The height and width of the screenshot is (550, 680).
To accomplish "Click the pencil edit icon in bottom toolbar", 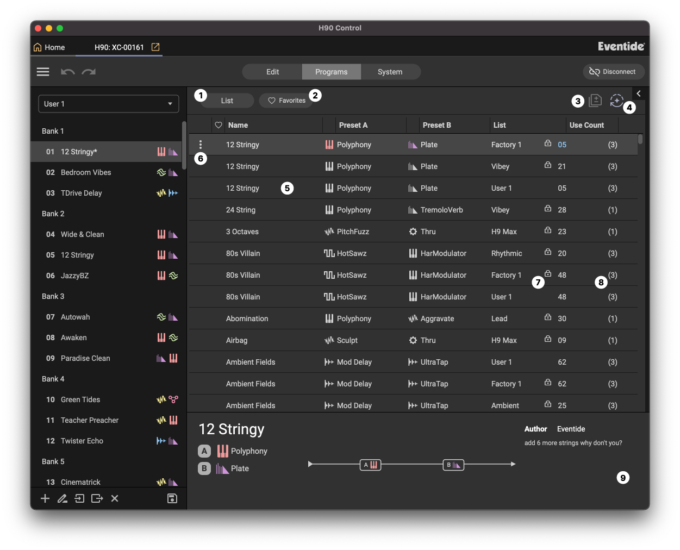I will (63, 498).
